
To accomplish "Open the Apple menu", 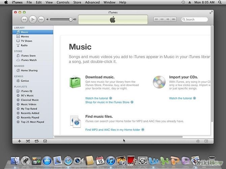I will [6, 2].
